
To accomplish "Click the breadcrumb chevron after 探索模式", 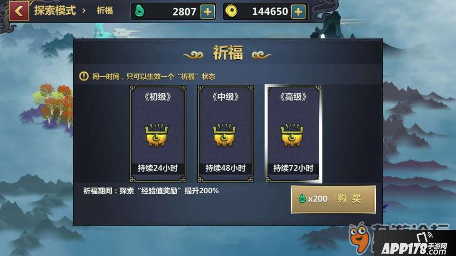I will 84,11.
